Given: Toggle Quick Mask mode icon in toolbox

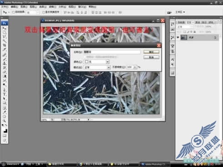Looking at the screenshot, I should click(5, 136).
